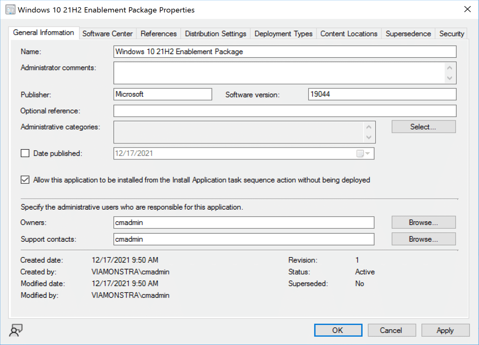The height and width of the screenshot is (345, 479).
Task: Open the Deployment Types tab
Action: 283,34
